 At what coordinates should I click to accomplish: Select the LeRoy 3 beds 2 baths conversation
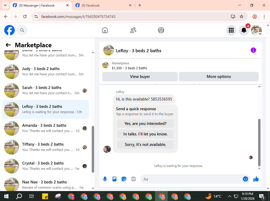pos(45,109)
